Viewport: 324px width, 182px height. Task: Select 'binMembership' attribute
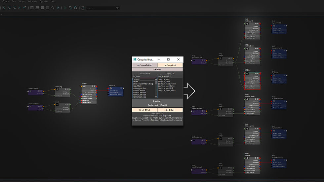tap(143, 88)
